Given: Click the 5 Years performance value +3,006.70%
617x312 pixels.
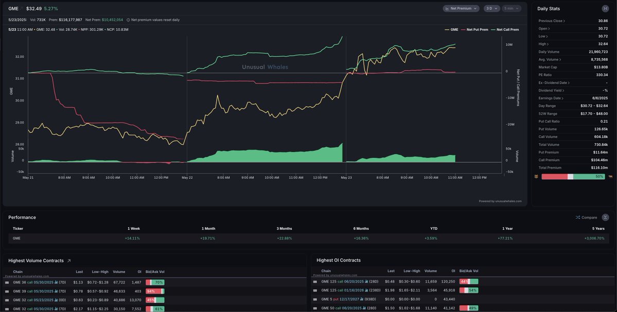Looking at the screenshot, I should [594, 238].
